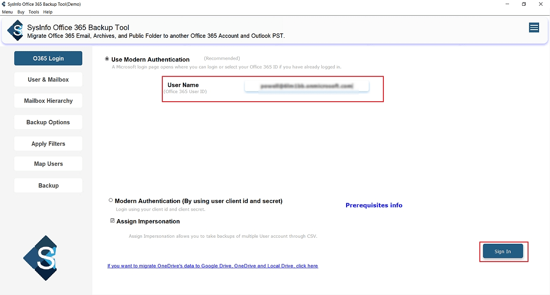Open the Apply Filters step
Viewport: 550px width, 295px height.
48,144
